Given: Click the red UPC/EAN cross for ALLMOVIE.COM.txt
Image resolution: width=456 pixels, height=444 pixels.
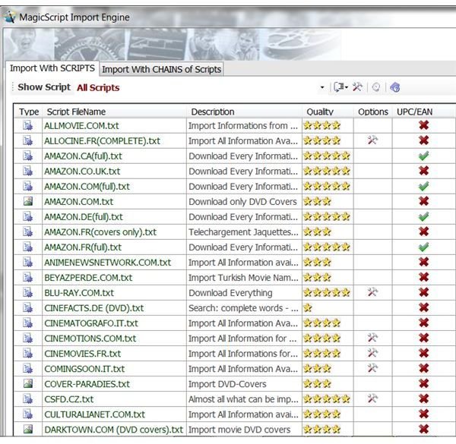Looking at the screenshot, I should 424,125.
